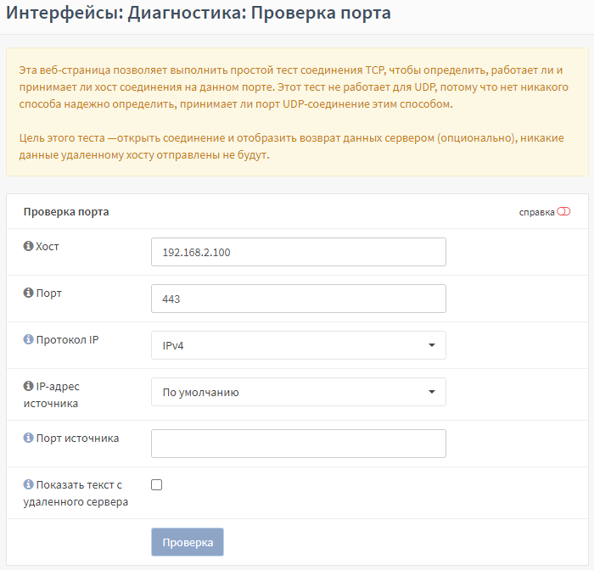The image size is (594, 570).
Task: Click the справка label text
Action: click(536, 212)
